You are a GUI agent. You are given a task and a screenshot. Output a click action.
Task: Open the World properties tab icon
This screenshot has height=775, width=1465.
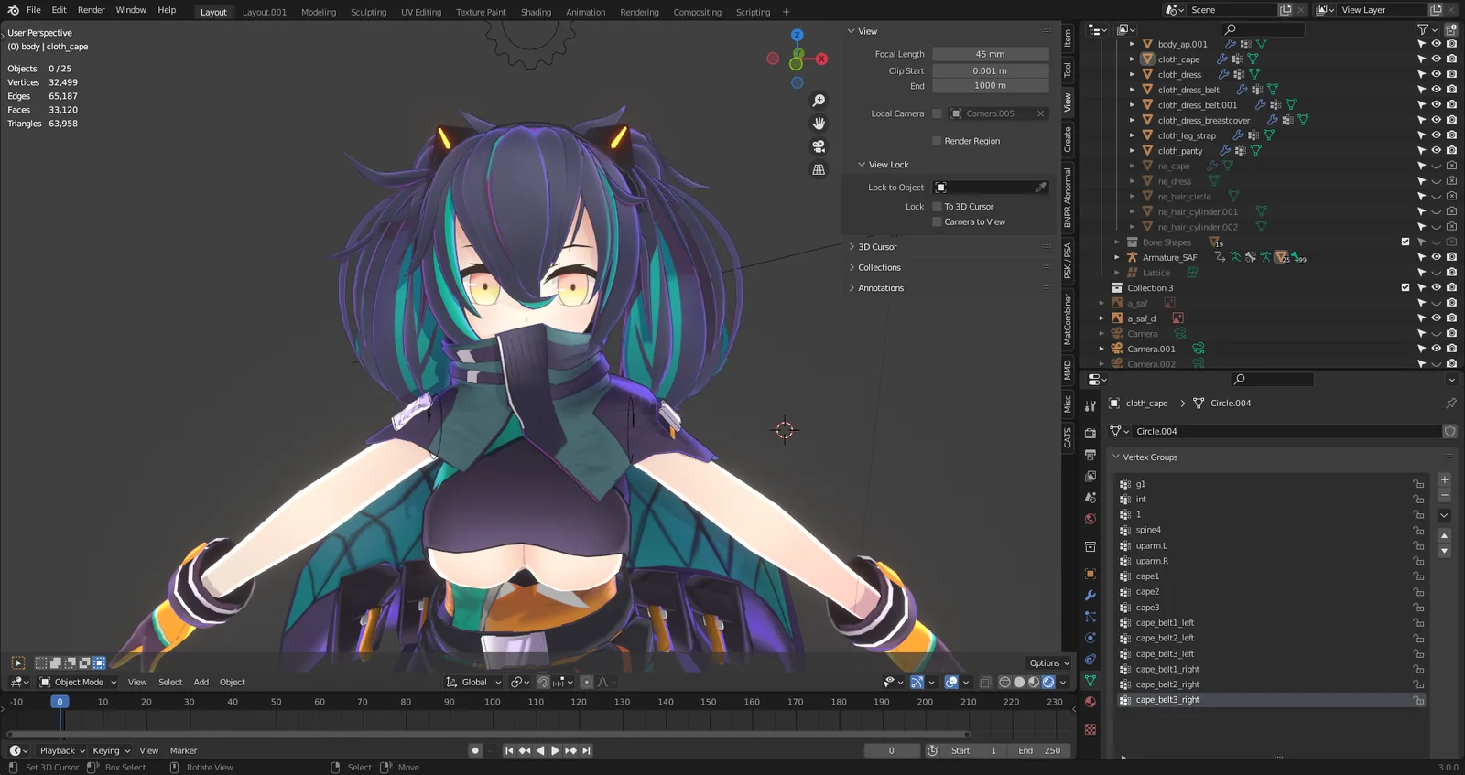pos(1091,519)
